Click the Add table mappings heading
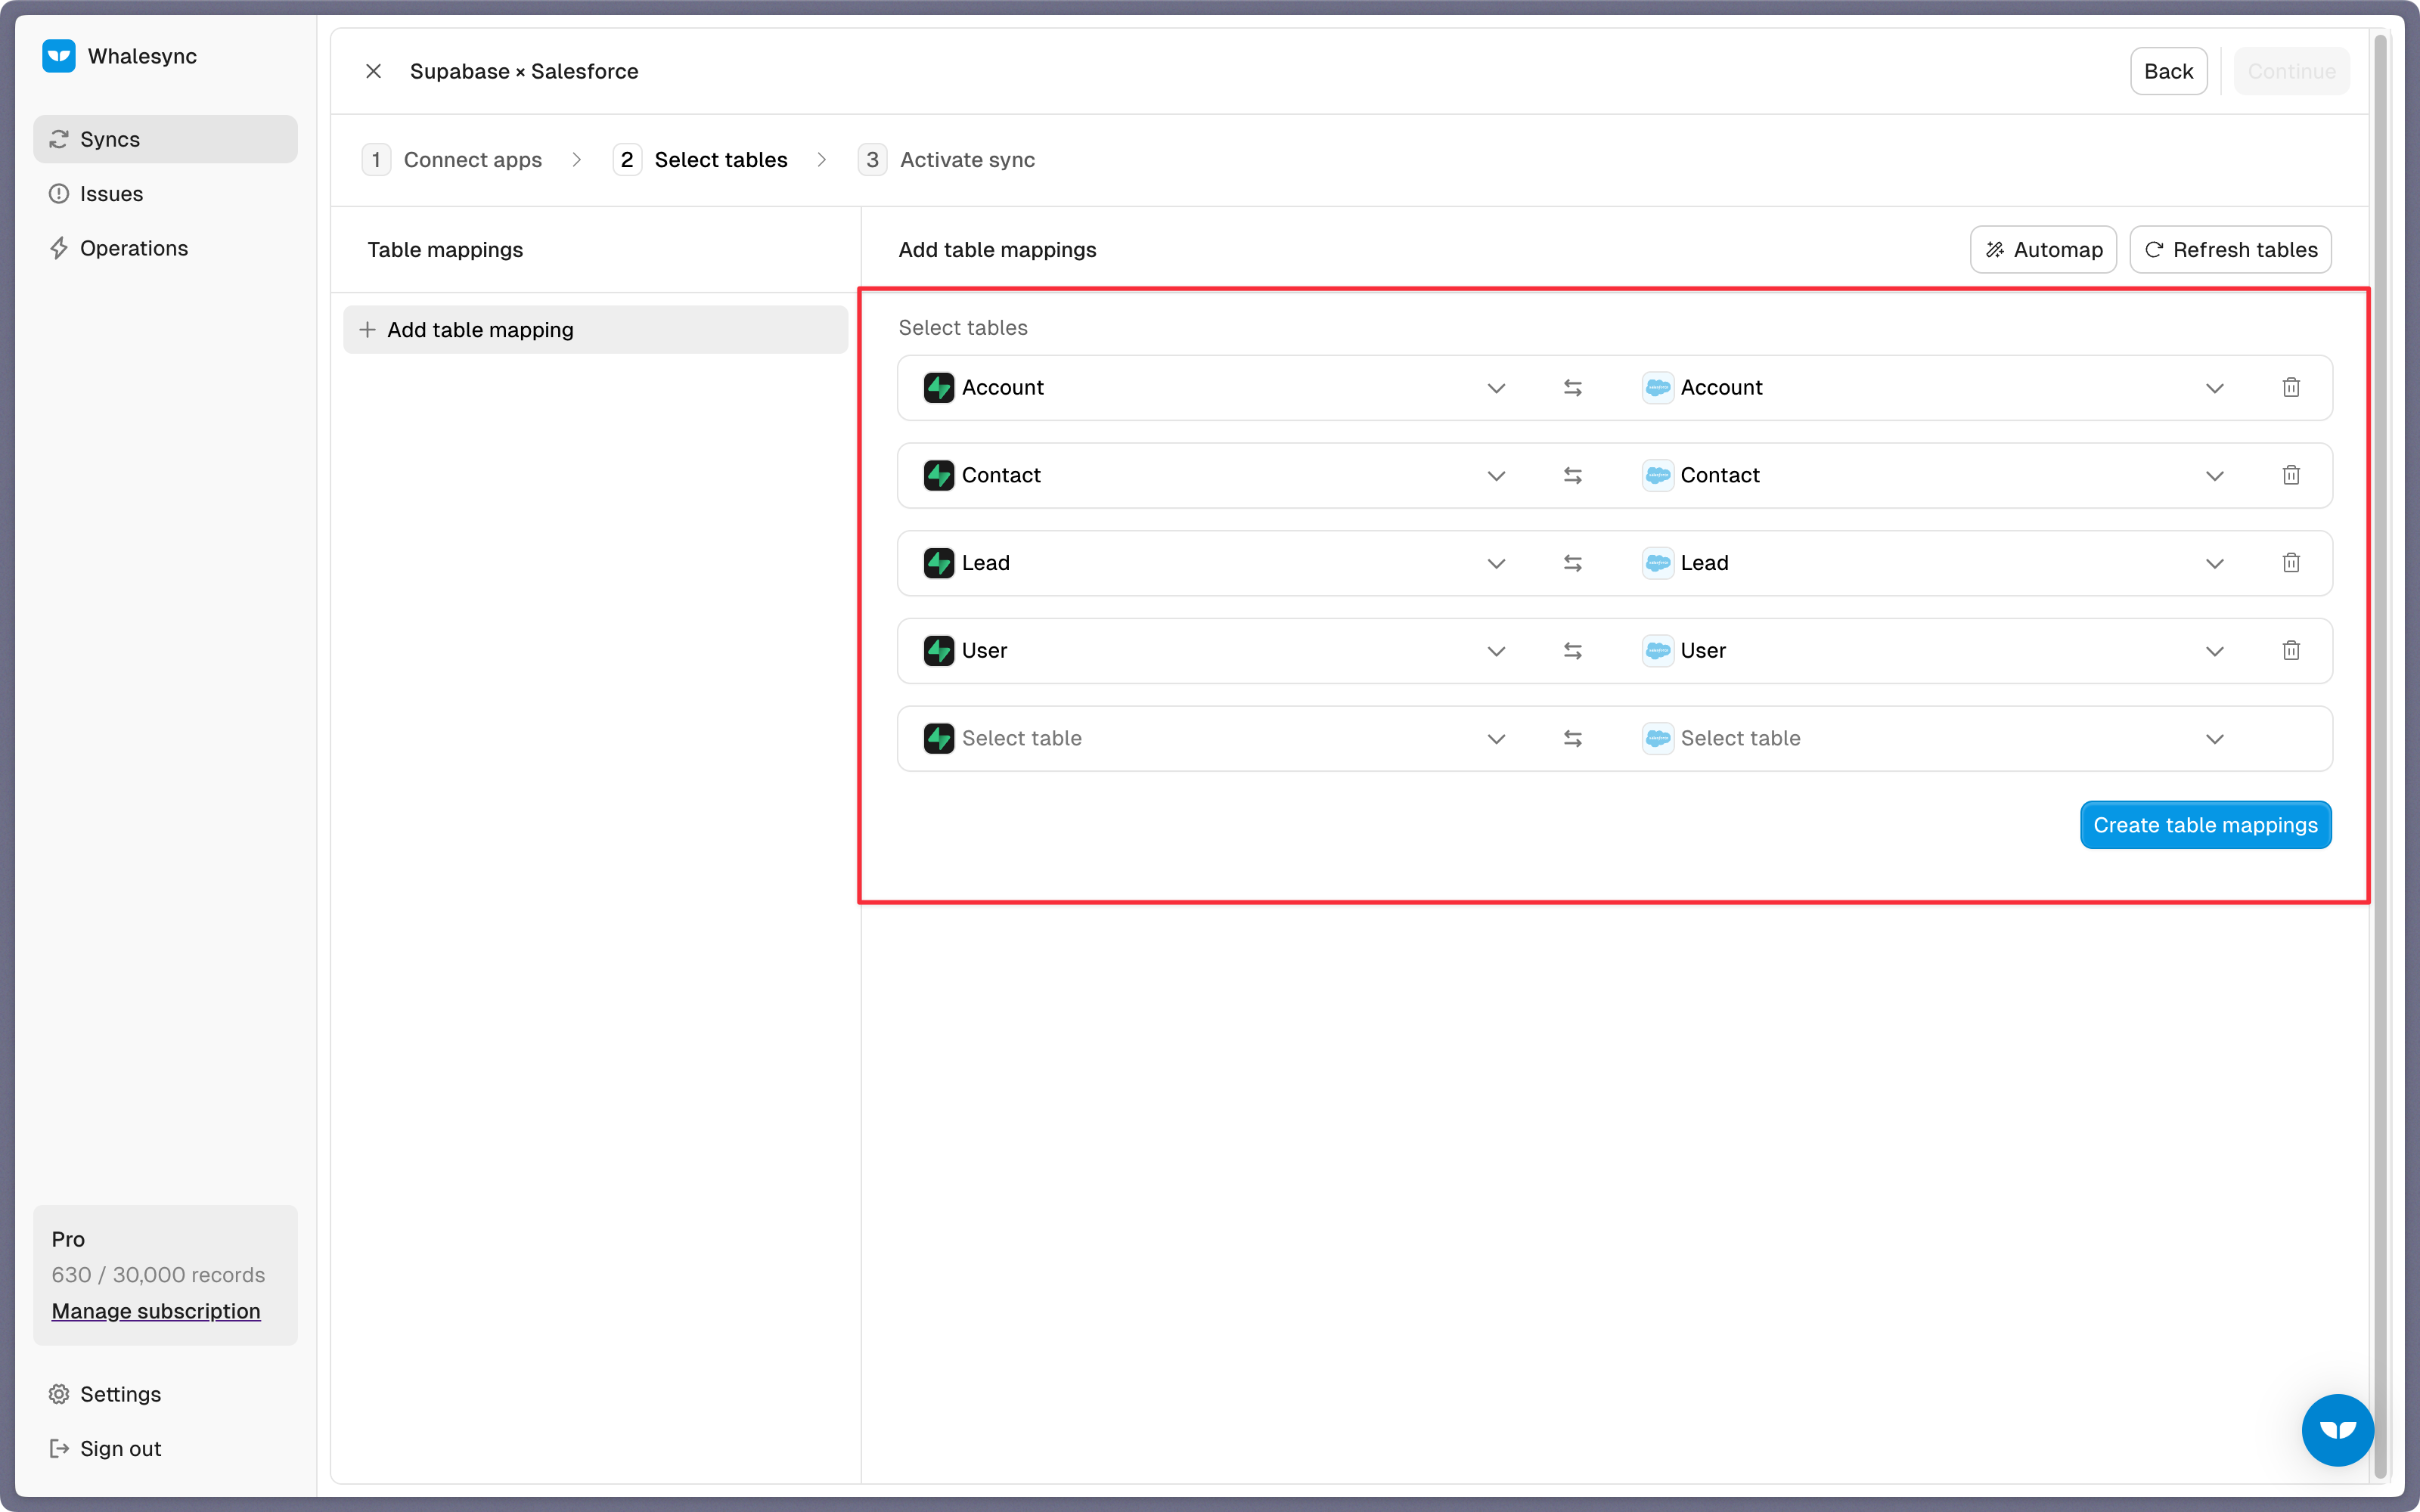 997,250
